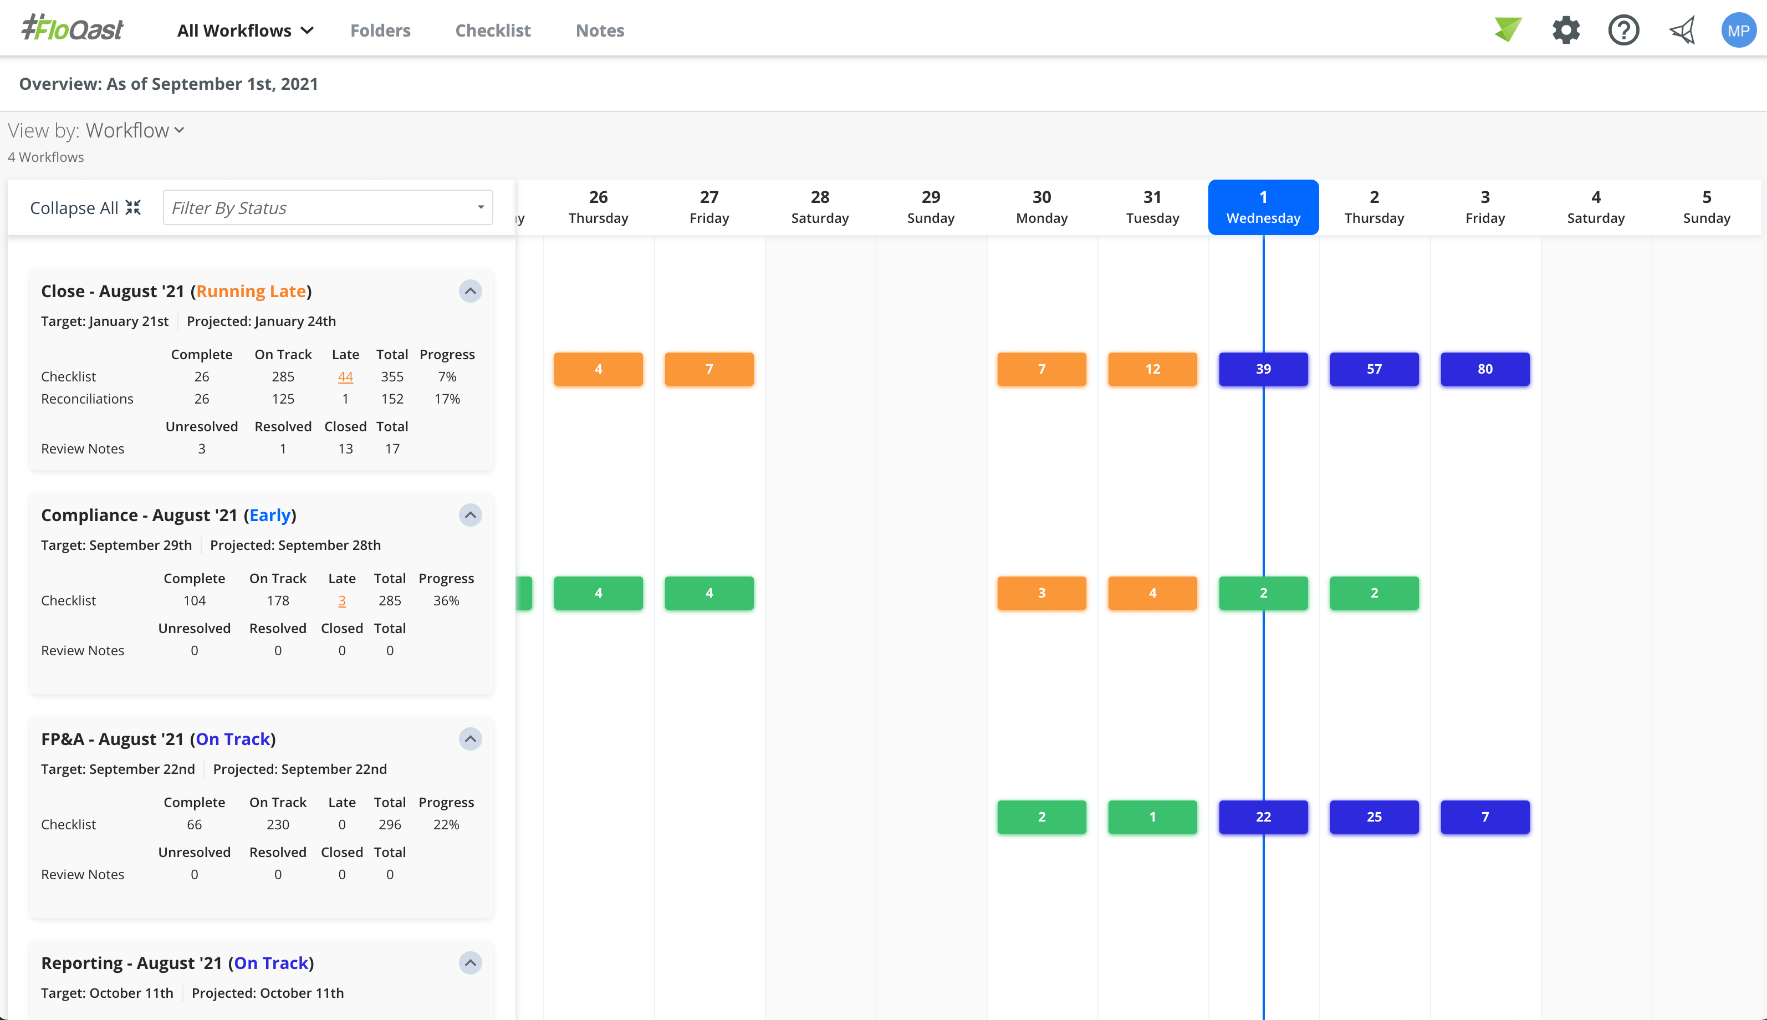Select the Friday 27 date header
This screenshot has height=1020, width=1767.
click(x=709, y=207)
